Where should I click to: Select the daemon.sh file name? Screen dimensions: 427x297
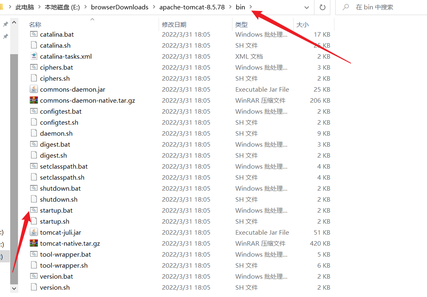click(x=56, y=134)
